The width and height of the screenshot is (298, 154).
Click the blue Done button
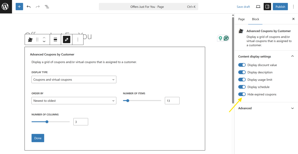pyautogui.click(x=38, y=138)
